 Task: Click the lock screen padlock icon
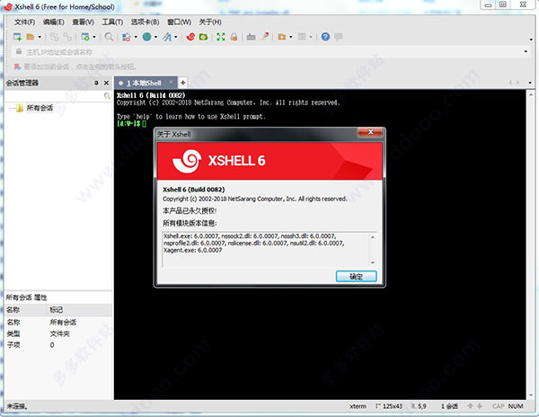coord(234,37)
